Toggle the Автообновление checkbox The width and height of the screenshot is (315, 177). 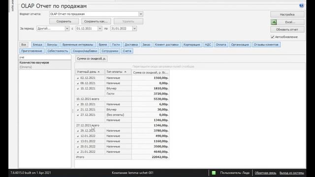point(272,37)
